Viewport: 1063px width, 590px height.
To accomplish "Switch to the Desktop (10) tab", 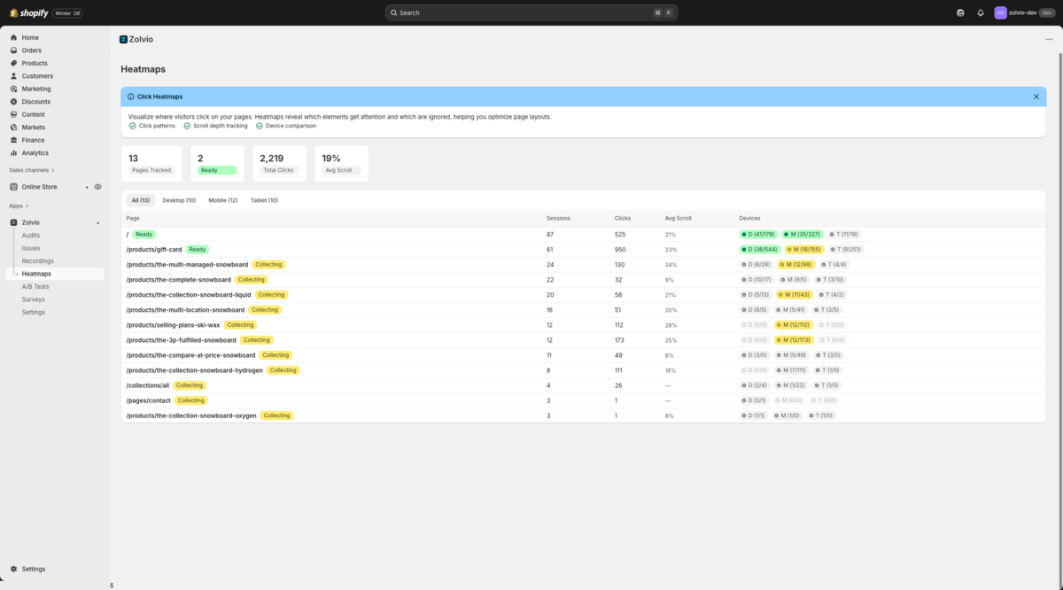I will click(x=178, y=200).
